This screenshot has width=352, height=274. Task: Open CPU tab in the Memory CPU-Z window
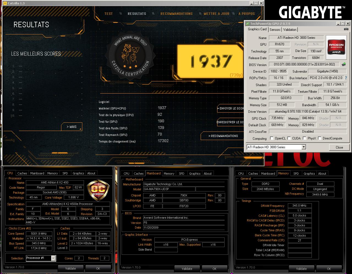pyautogui.click(x=241, y=174)
